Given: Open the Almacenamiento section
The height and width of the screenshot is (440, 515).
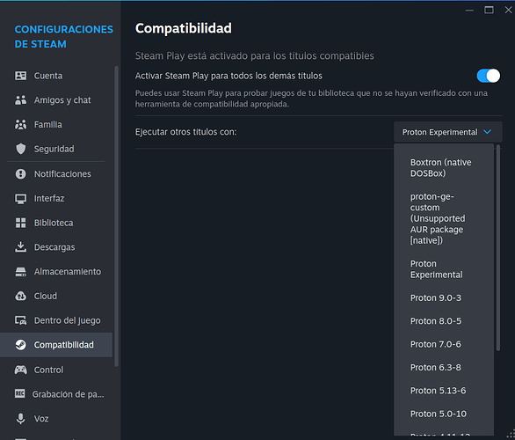Looking at the screenshot, I should (x=56, y=272).
